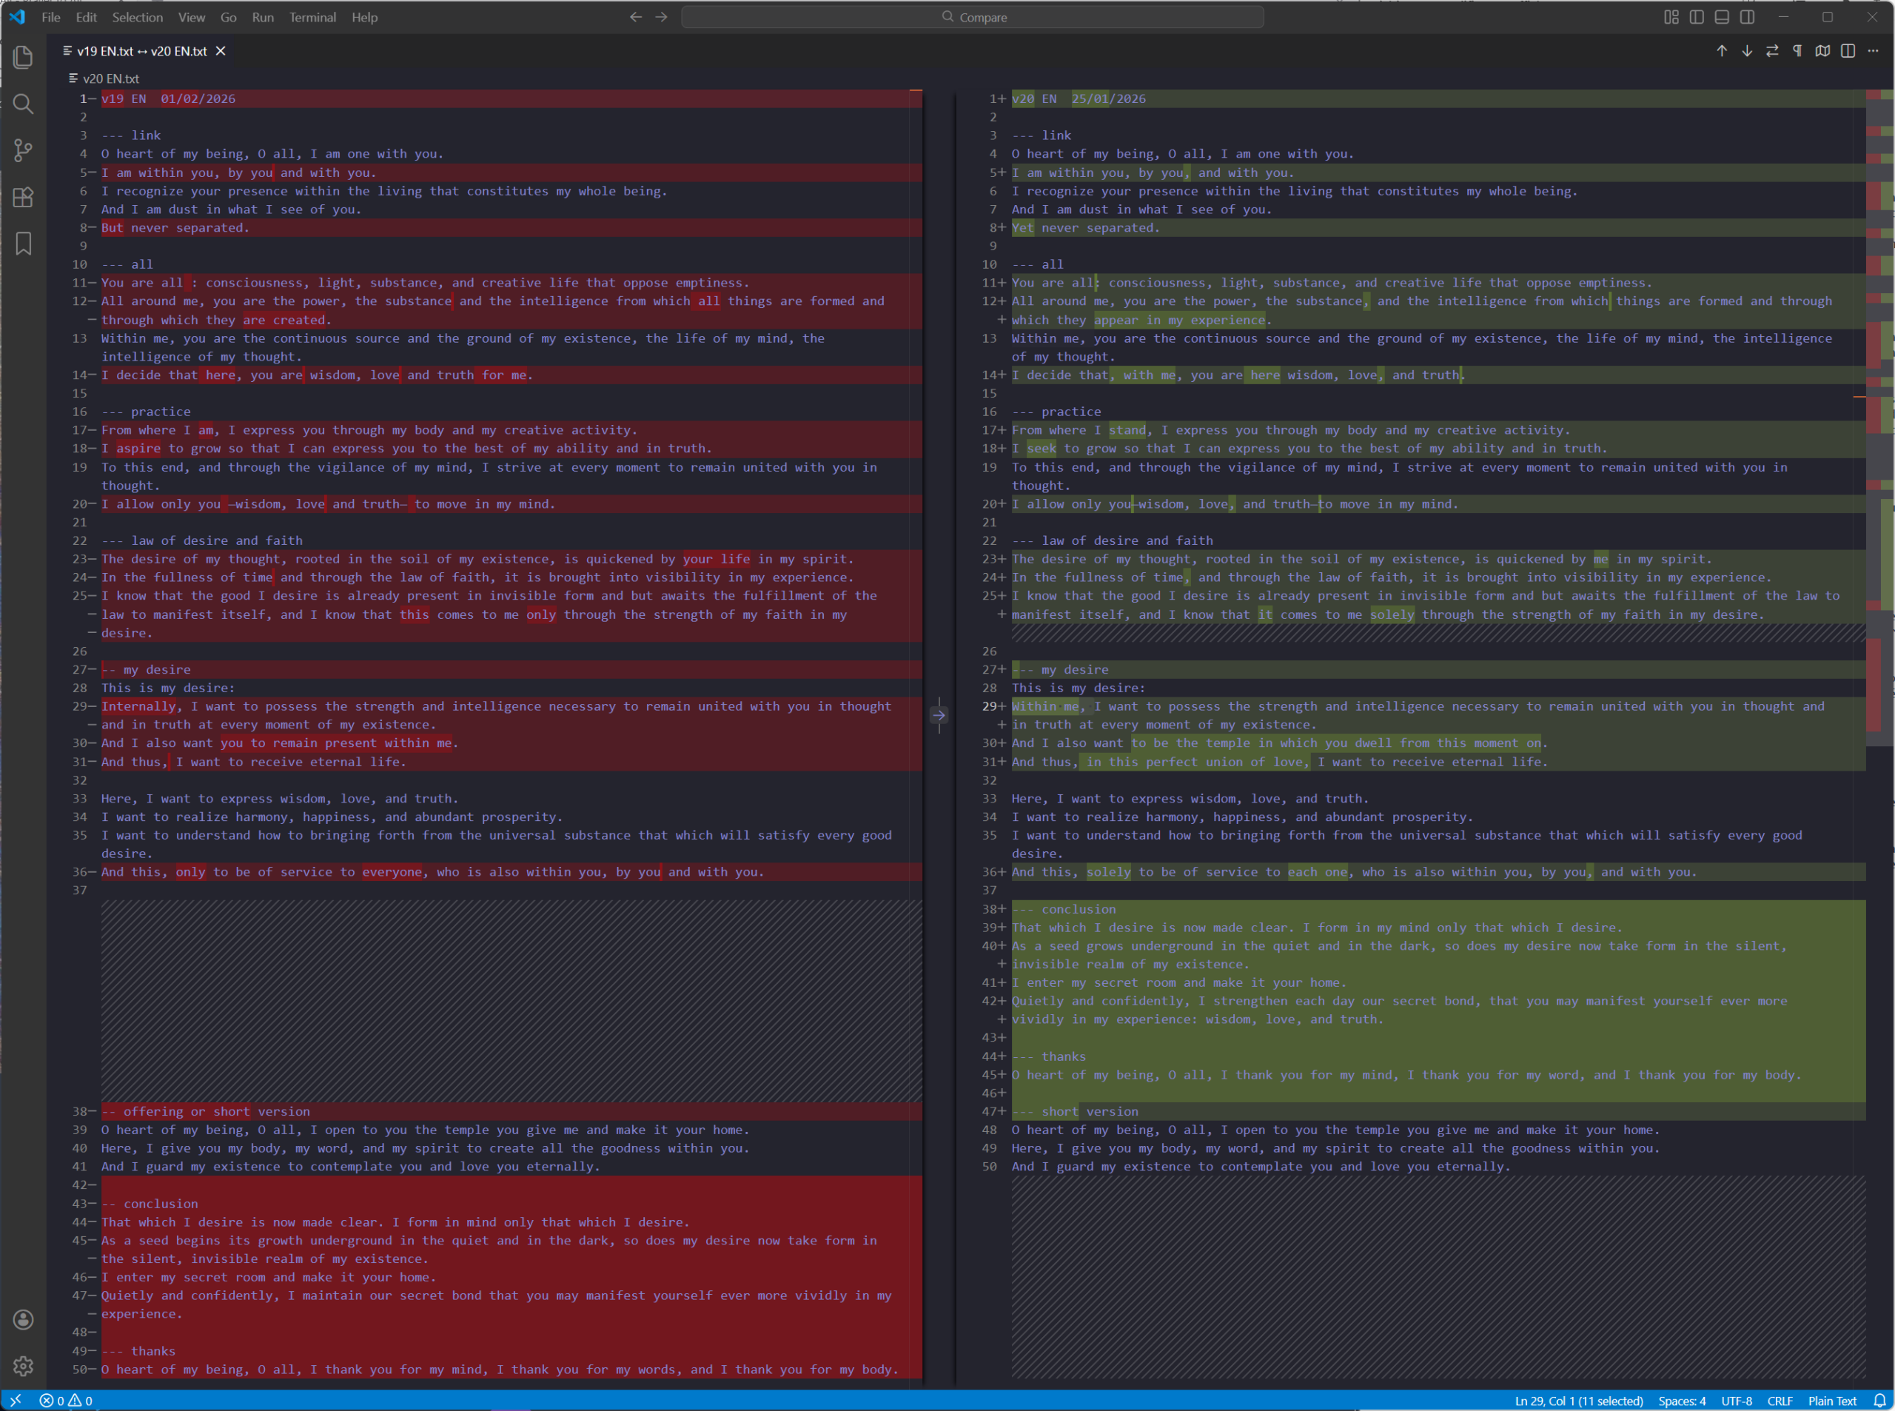1895x1411 pixels.
Task: Open the Manage gear menu
Action: point(23,1366)
